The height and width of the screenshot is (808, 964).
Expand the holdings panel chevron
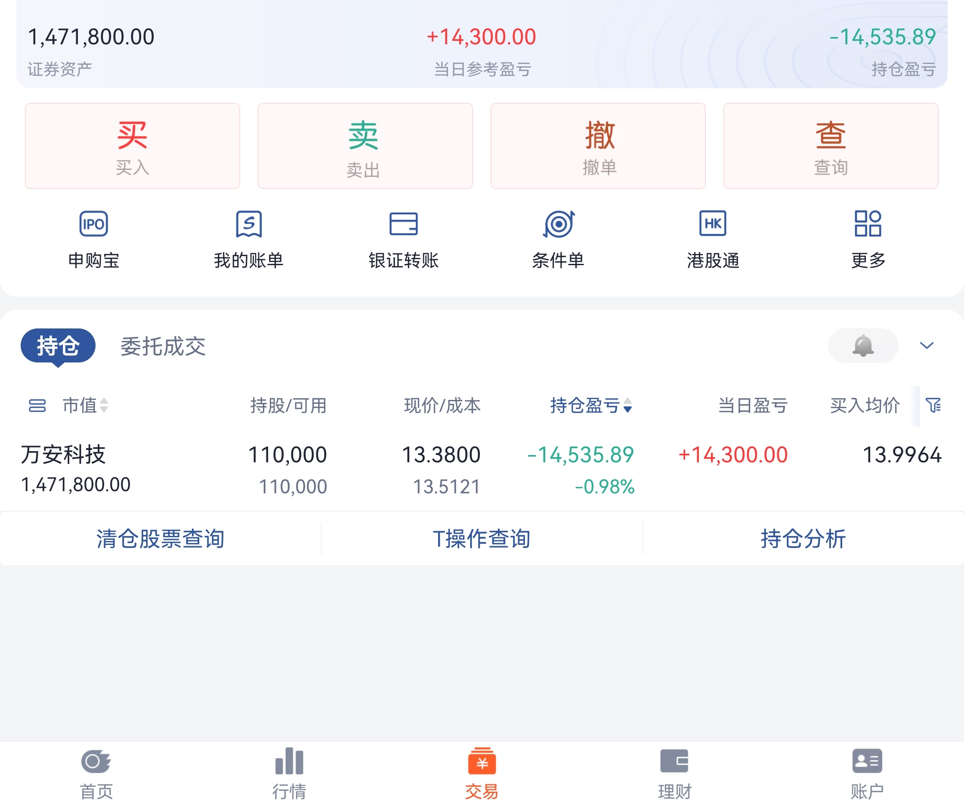(x=927, y=346)
